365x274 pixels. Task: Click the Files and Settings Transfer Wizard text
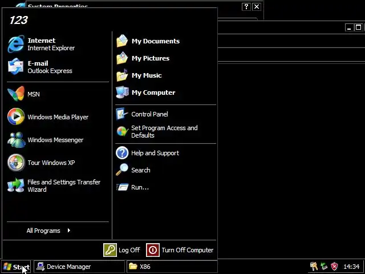[x=64, y=186]
